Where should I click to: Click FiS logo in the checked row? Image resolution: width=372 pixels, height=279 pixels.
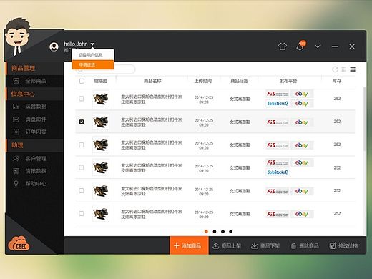(x=278, y=122)
